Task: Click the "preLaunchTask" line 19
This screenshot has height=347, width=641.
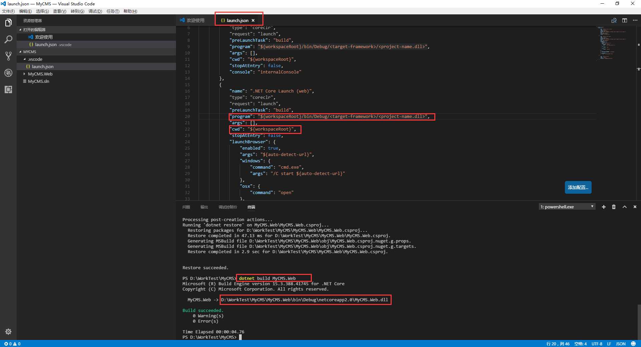Action: pyautogui.click(x=261, y=110)
